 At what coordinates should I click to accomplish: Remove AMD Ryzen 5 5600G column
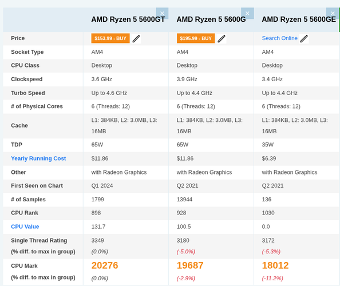[x=247, y=13]
